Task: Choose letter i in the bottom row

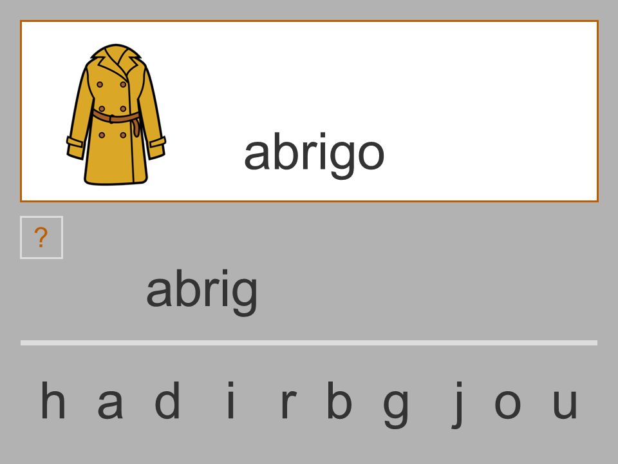Action: click(x=231, y=400)
